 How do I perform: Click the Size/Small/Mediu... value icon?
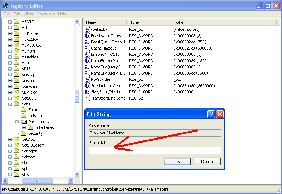pos(88,92)
